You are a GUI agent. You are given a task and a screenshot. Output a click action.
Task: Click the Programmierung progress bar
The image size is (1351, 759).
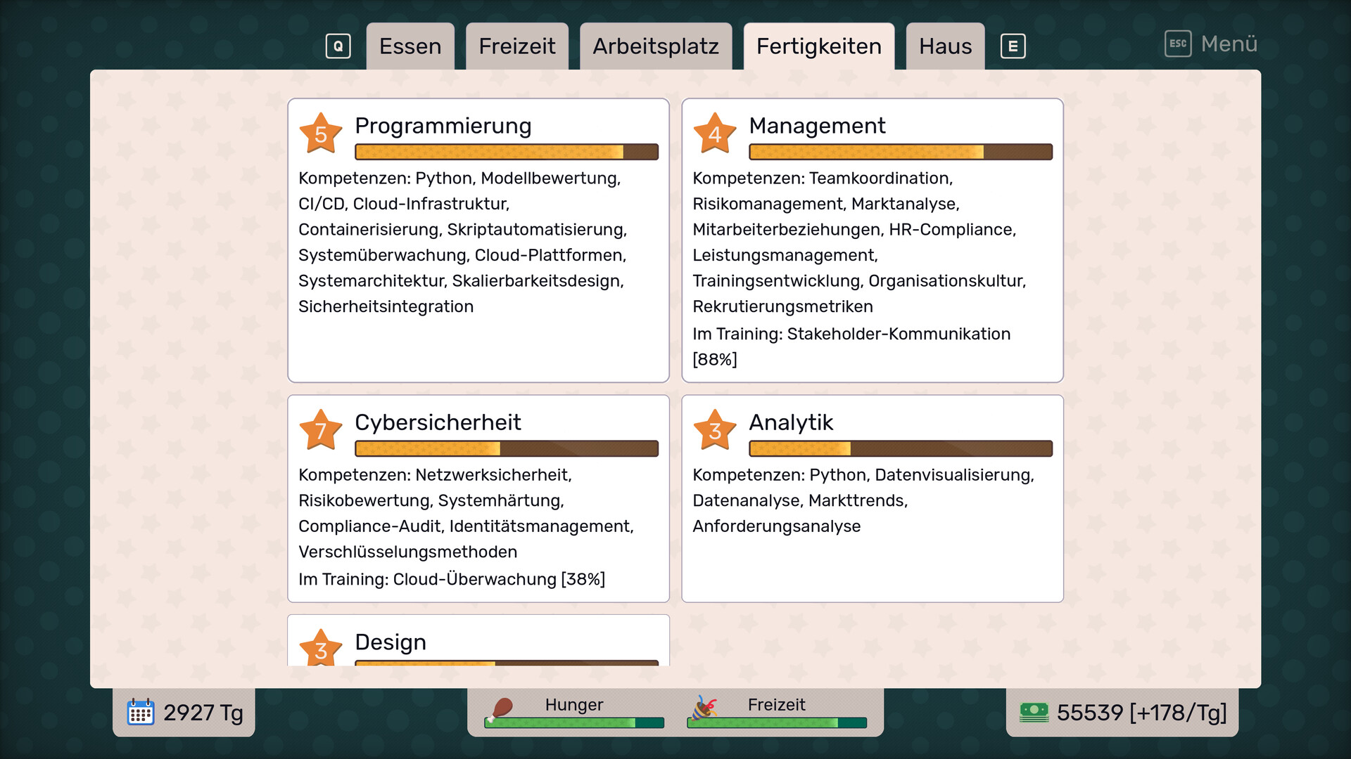tap(506, 152)
